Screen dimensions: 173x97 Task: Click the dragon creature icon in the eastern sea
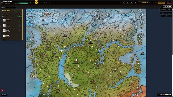[x=142, y=53]
